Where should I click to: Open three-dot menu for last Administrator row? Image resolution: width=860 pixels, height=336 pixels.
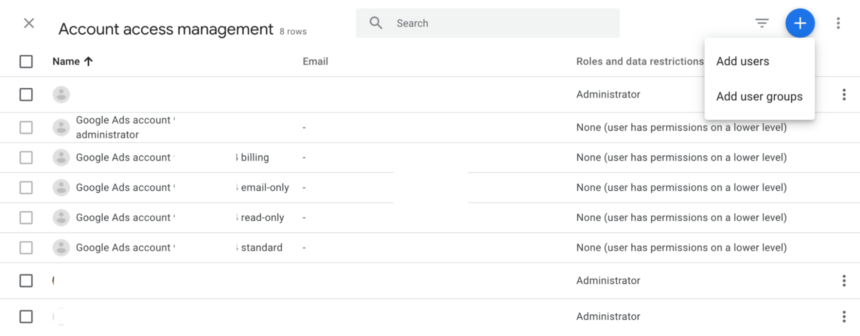point(844,317)
